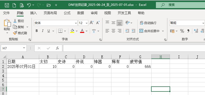205x95 pixels.
Task: Decrease font size with small A
Action: click(x=98, y=23)
